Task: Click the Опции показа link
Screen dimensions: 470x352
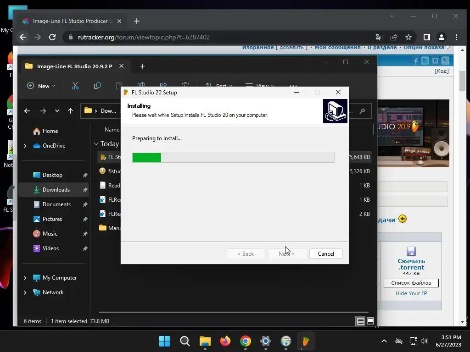Action: (x=424, y=47)
